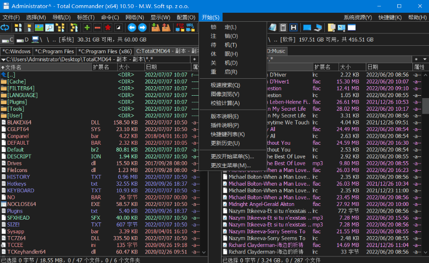The width and height of the screenshot is (429, 263).
Task: Launch Notepad from the toolbar icon
Action: click(x=272, y=28)
